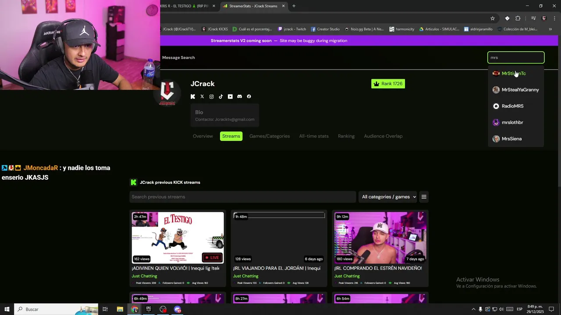Image resolution: width=561 pixels, height=315 pixels.
Task: Select the Streams tab
Action: point(231,136)
